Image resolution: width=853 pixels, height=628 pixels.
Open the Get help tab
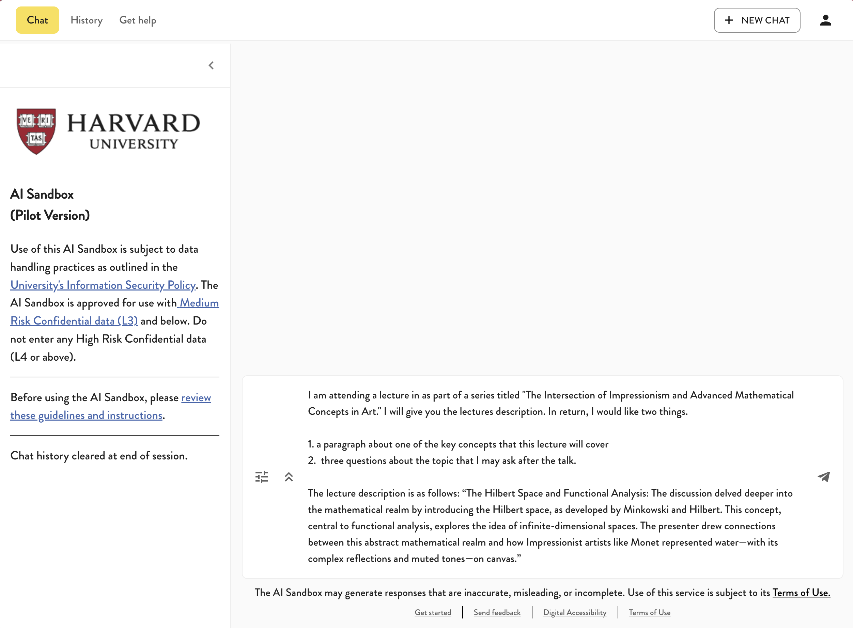coord(138,20)
